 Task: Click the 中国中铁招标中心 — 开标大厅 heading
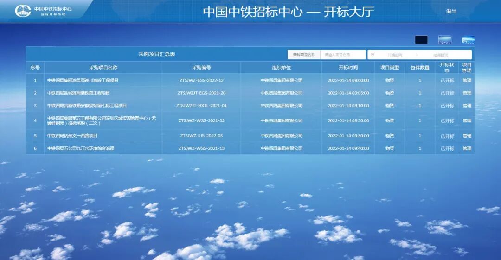[289, 12]
